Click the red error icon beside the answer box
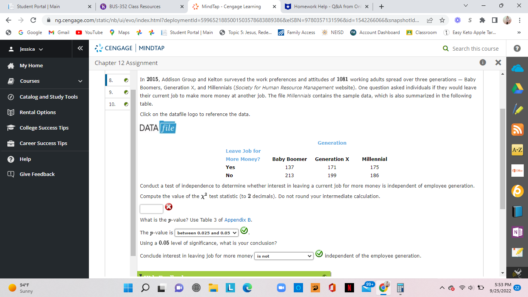Screen dimensions: 528x297 (x=169, y=207)
